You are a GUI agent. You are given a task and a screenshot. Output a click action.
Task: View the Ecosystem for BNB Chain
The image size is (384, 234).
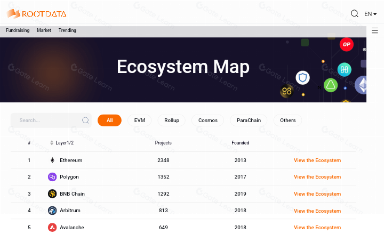coord(317,194)
